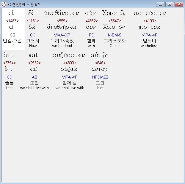Click the lemma Χριστός
The image size is (185, 184).
(x=114, y=27)
